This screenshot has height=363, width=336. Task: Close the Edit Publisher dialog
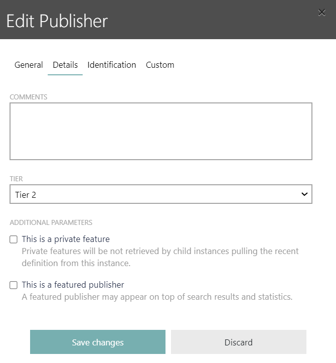pos(321,12)
